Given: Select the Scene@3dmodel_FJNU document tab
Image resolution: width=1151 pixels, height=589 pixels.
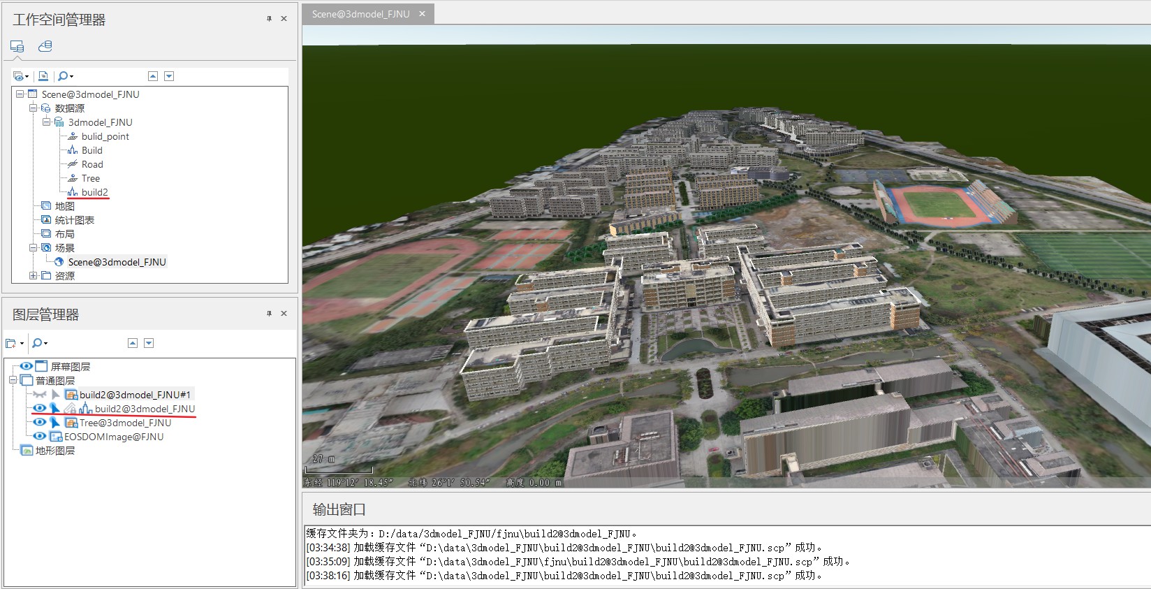Looking at the screenshot, I should (x=360, y=14).
